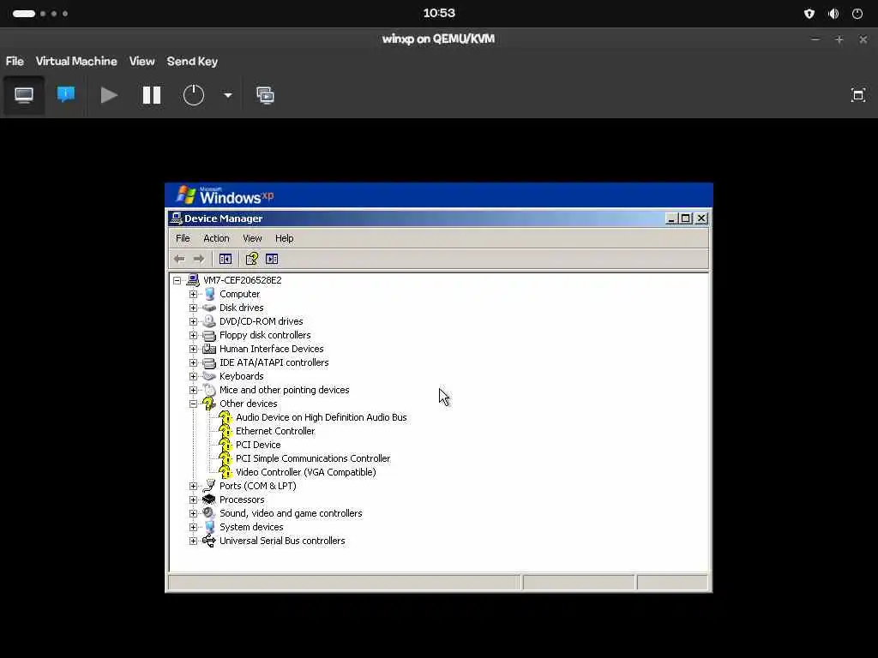Expand Human Interface Devices category
878x658 pixels.
pyautogui.click(x=193, y=350)
